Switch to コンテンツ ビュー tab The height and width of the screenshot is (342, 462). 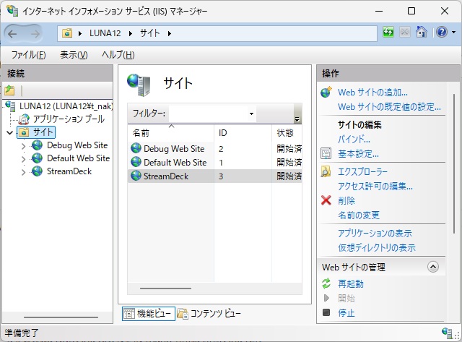point(209,313)
